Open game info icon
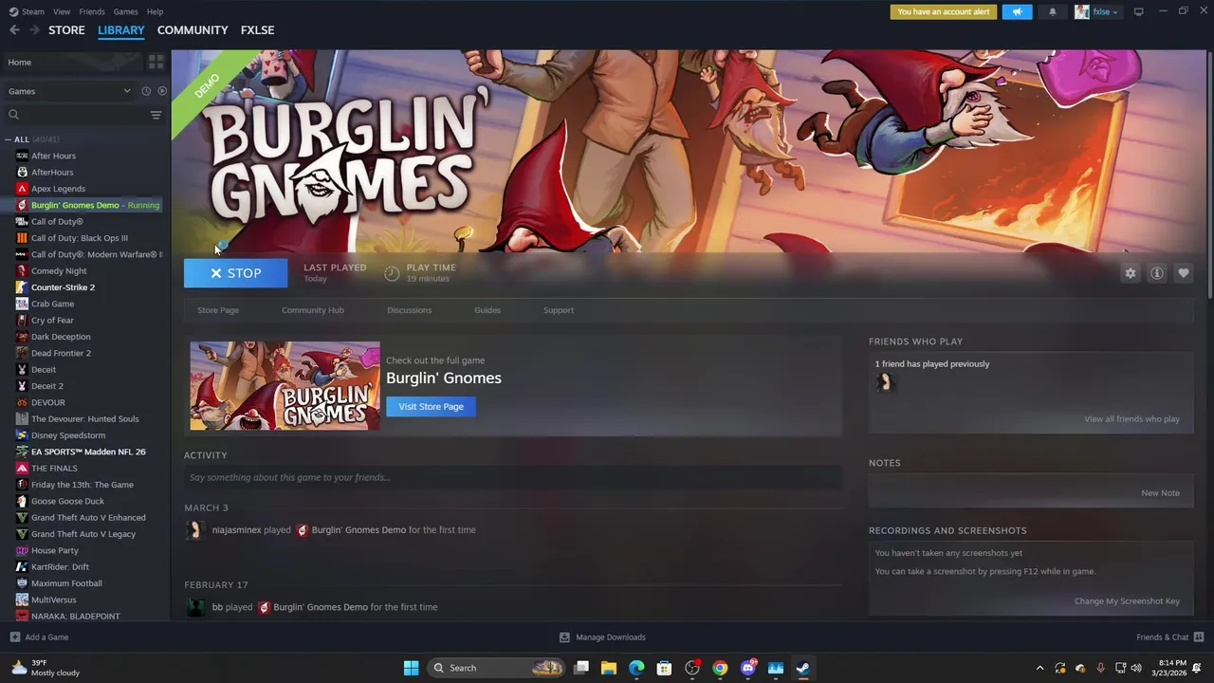Viewport: 1214px width, 683px height. 1157,273
